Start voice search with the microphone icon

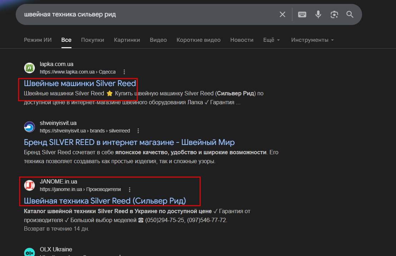tap(318, 14)
